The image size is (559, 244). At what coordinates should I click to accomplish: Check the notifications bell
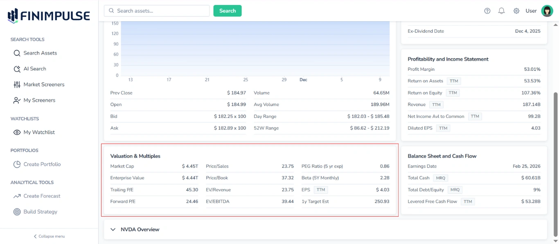pyautogui.click(x=501, y=11)
